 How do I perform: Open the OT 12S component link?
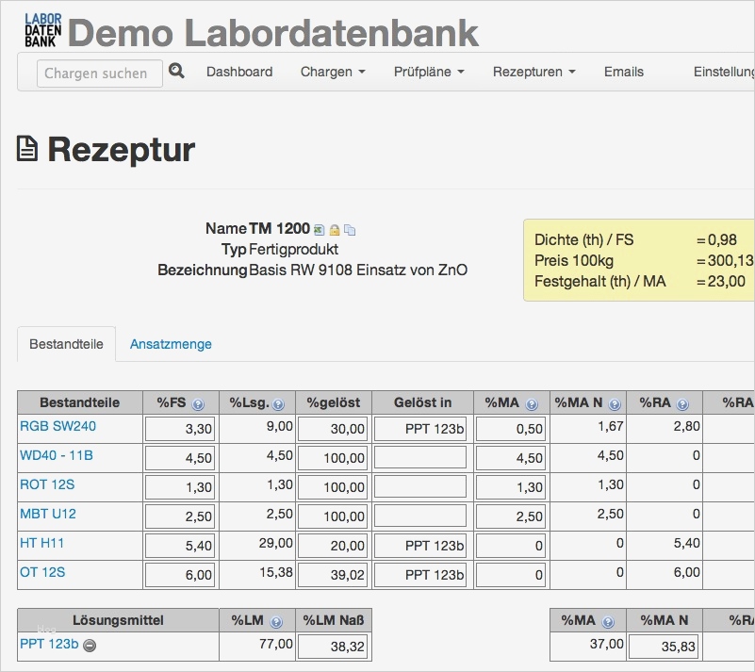pos(42,572)
